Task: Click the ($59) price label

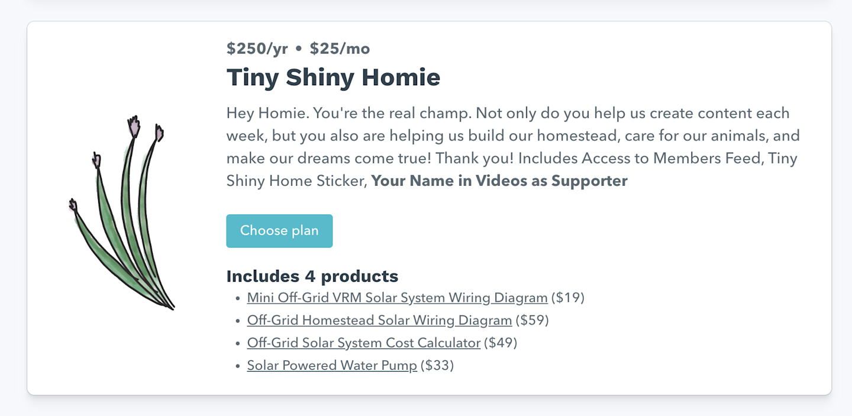Action: (x=532, y=320)
